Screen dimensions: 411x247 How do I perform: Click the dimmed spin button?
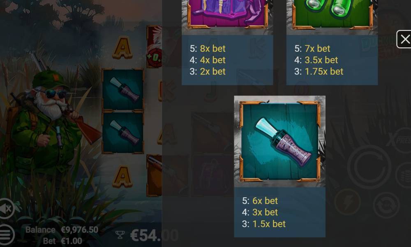369,167
